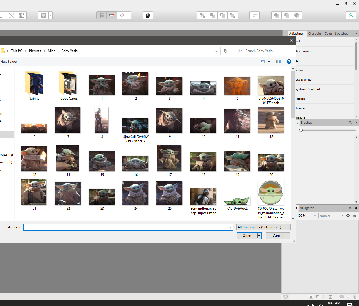Image resolution: width=359 pixels, height=306 pixels.
Task: Switch to the Color panel tab
Action: pos(328,34)
